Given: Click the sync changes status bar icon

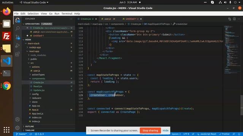Looking at the screenshot, I should point(31,134).
